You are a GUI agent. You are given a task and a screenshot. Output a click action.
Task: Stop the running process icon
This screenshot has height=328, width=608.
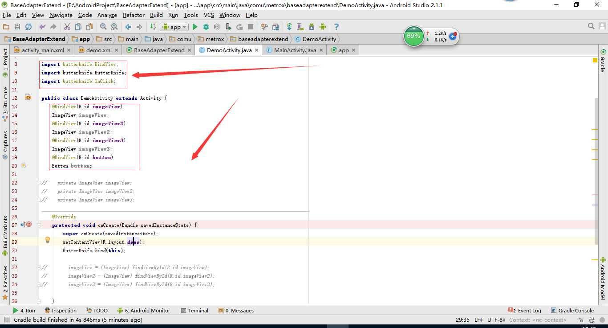pyautogui.click(x=251, y=27)
